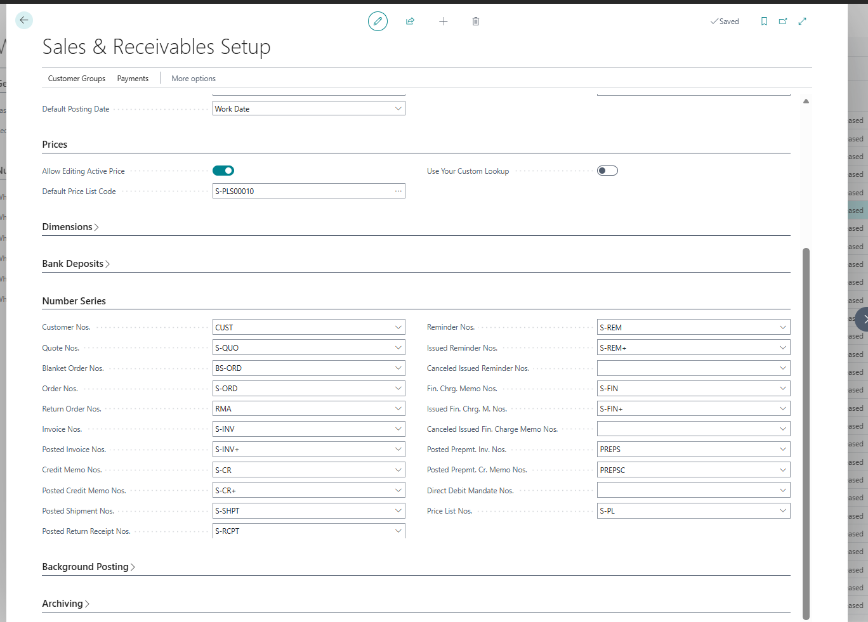868x622 pixels.
Task: Click the delete trash icon
Action: tap(476, 21)
